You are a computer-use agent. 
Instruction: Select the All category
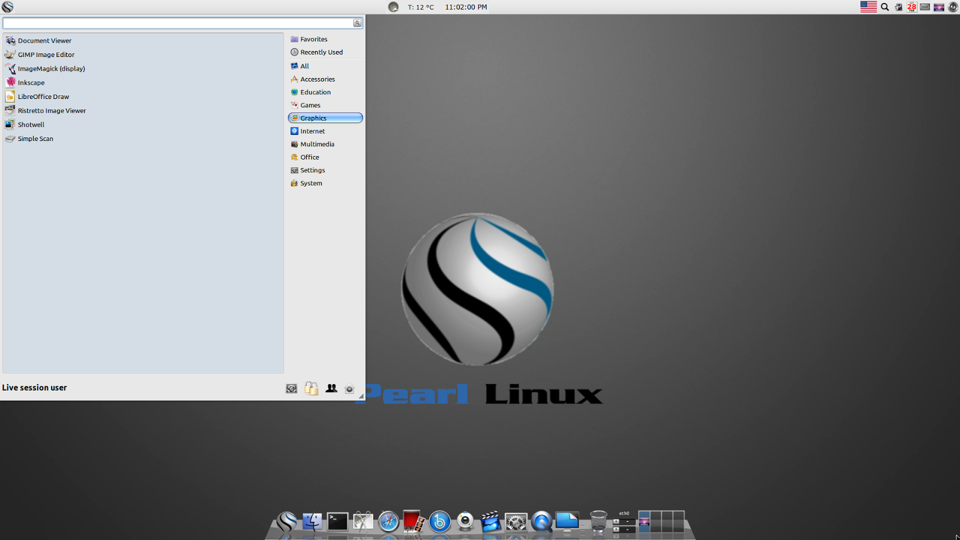pyautogui.click(x=325, y=66)
